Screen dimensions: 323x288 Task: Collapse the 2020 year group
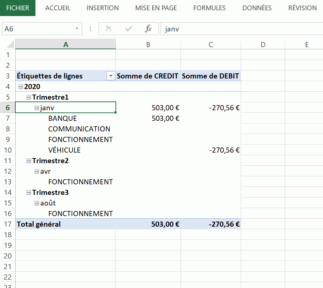[20, 87]
